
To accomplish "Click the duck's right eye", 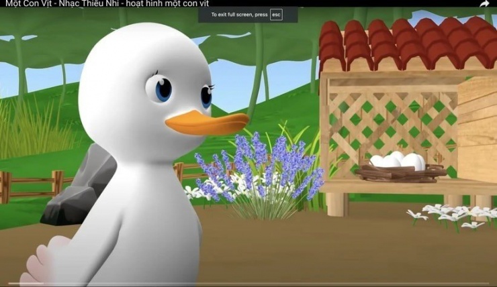I will click(x=206, y=96).
